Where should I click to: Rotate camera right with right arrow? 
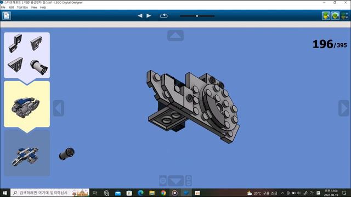pos(344,108)
